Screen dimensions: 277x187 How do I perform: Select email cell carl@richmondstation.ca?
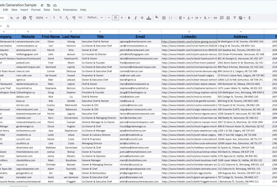point(140,46)
